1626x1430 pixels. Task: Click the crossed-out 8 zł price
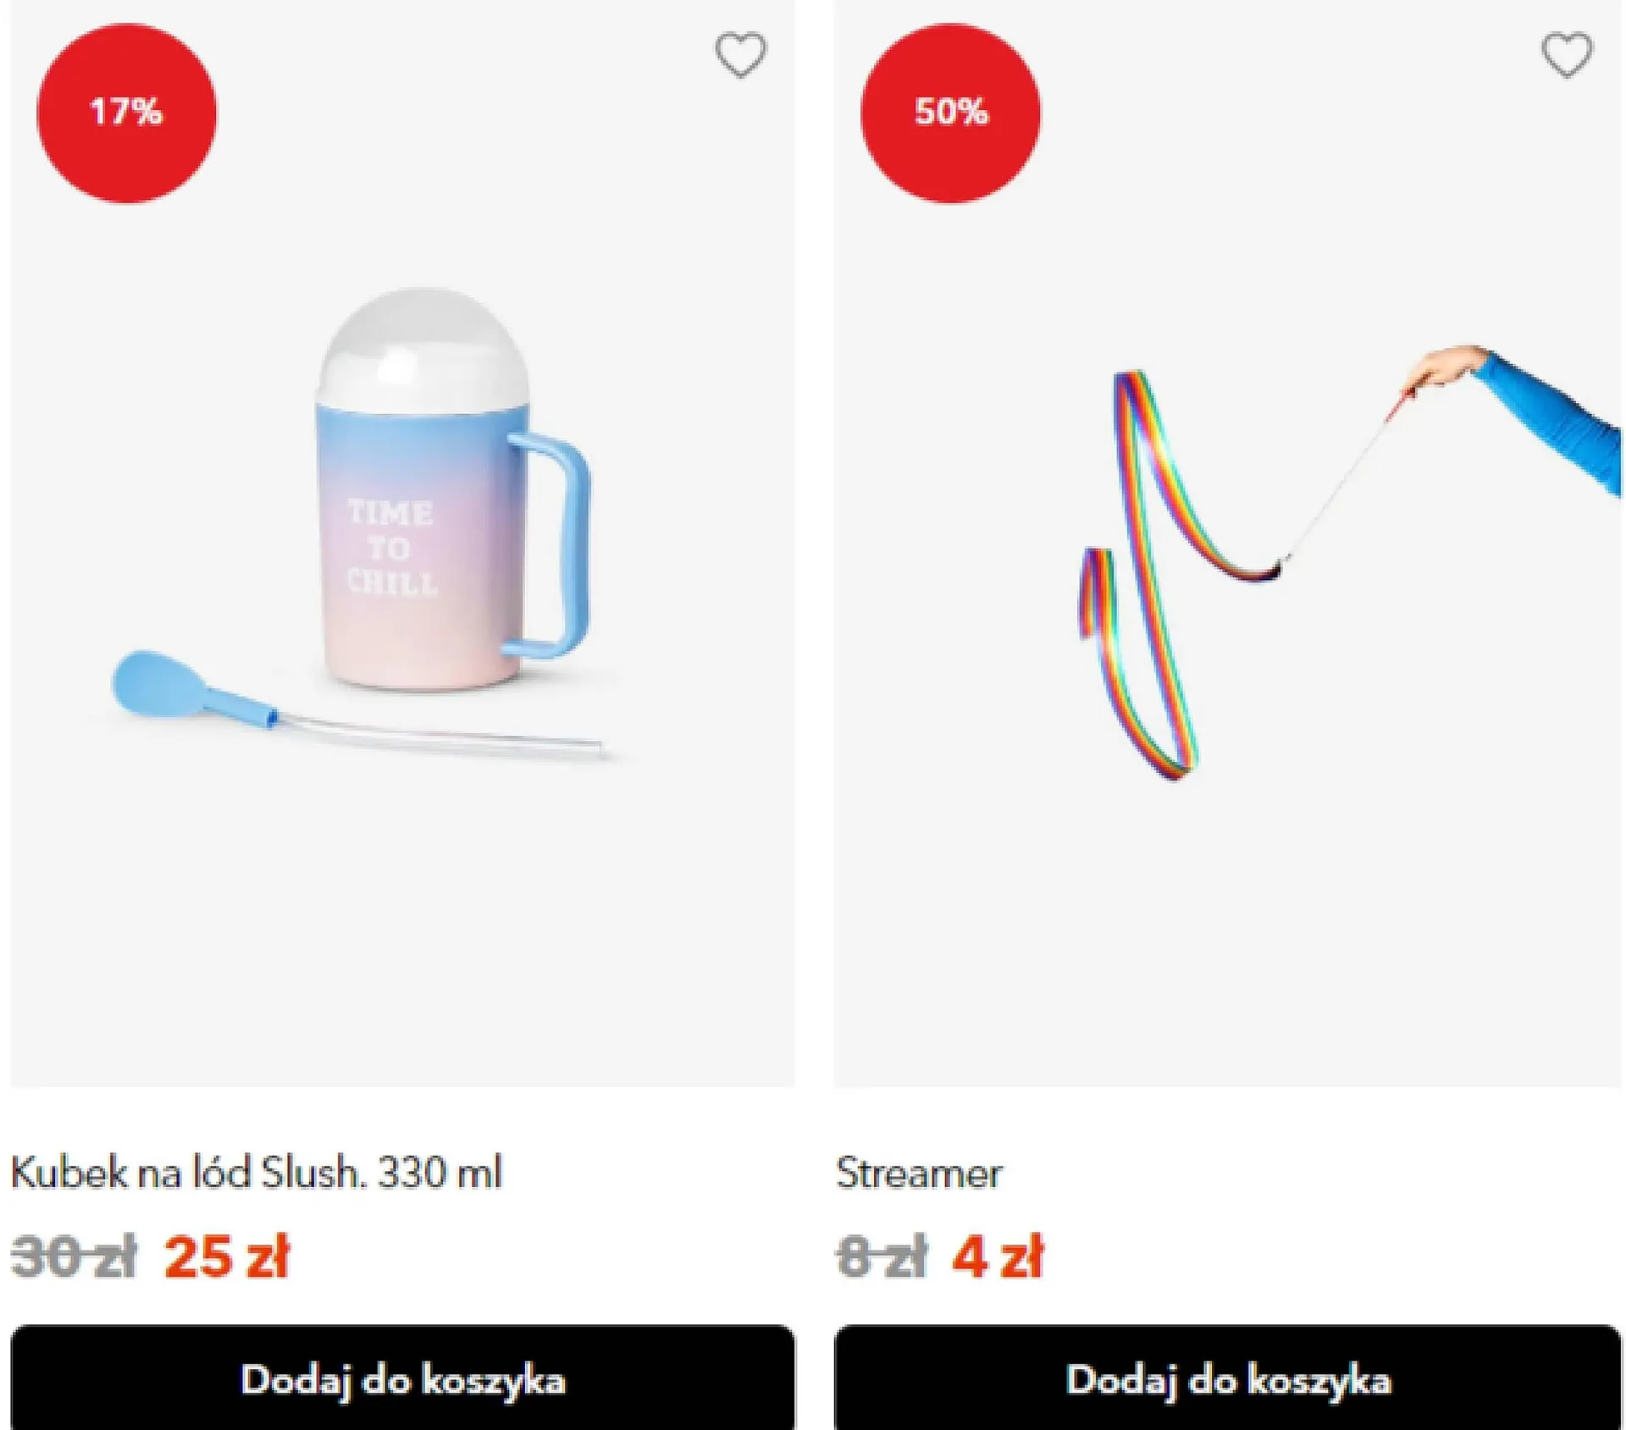[882, 1256]
